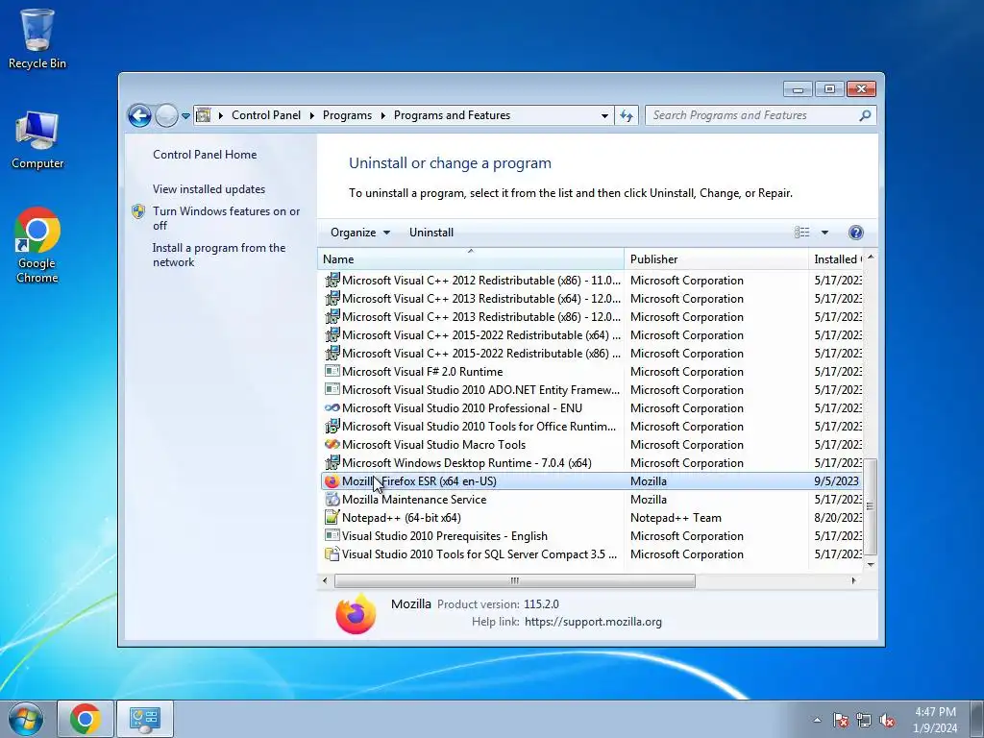The width and height of the screenshot is (984, 738).
Task: Select Visual C++ 2013 Redistributable (x86) row
Action: [592, 317]
